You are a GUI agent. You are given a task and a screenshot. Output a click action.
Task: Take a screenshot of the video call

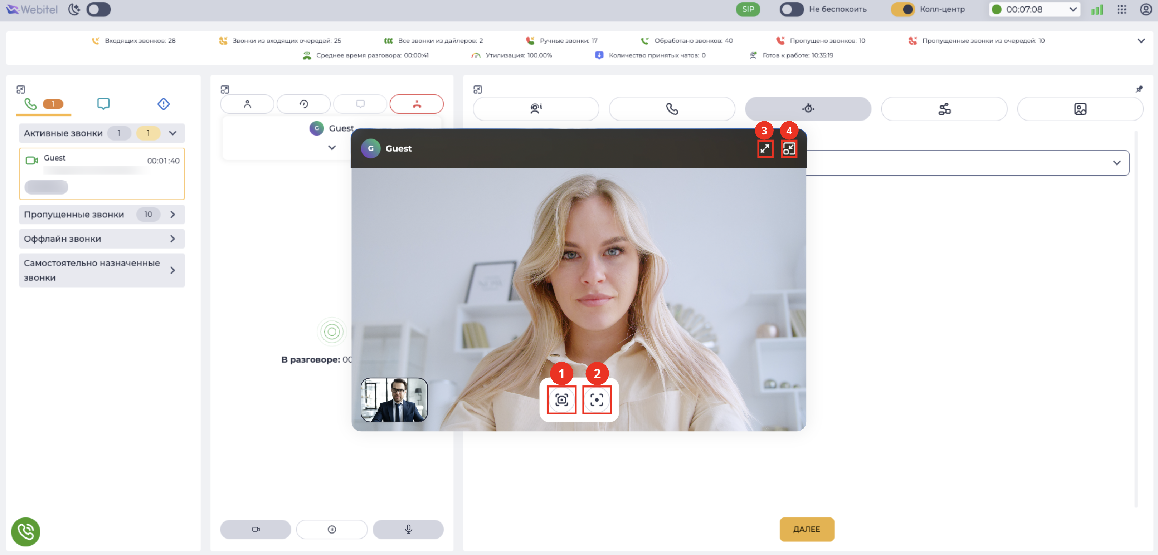561,399
